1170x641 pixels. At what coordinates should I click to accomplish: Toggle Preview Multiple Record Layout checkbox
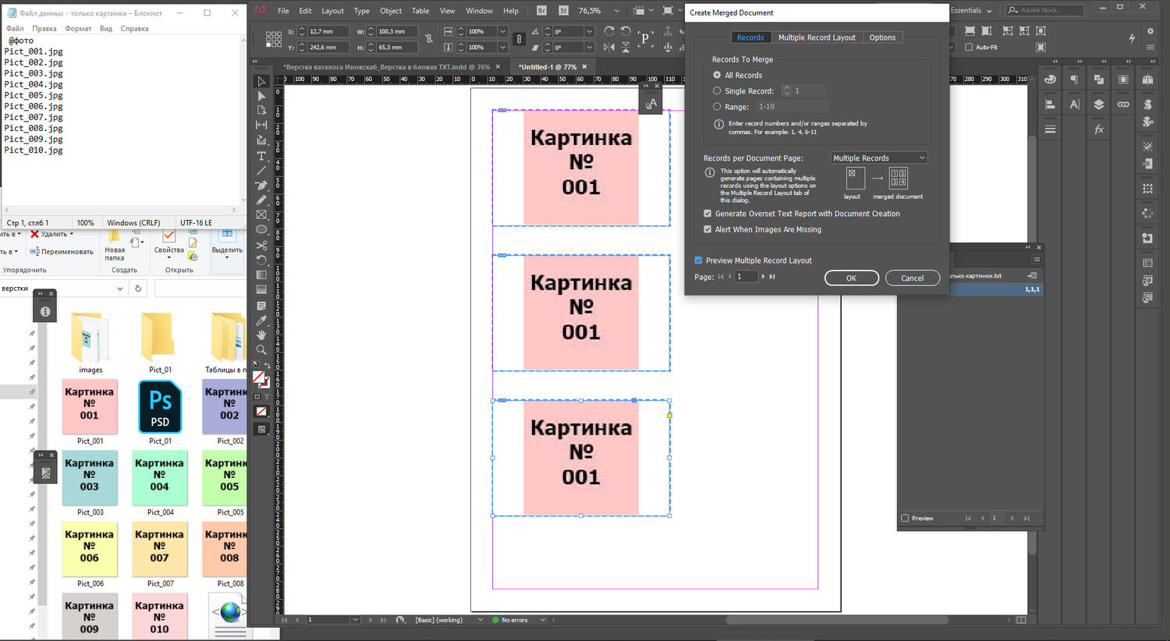click(698, 260)
